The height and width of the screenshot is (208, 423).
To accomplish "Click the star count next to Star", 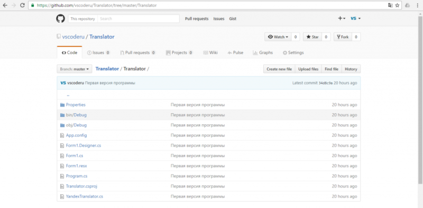I will (x=326, y=37).
